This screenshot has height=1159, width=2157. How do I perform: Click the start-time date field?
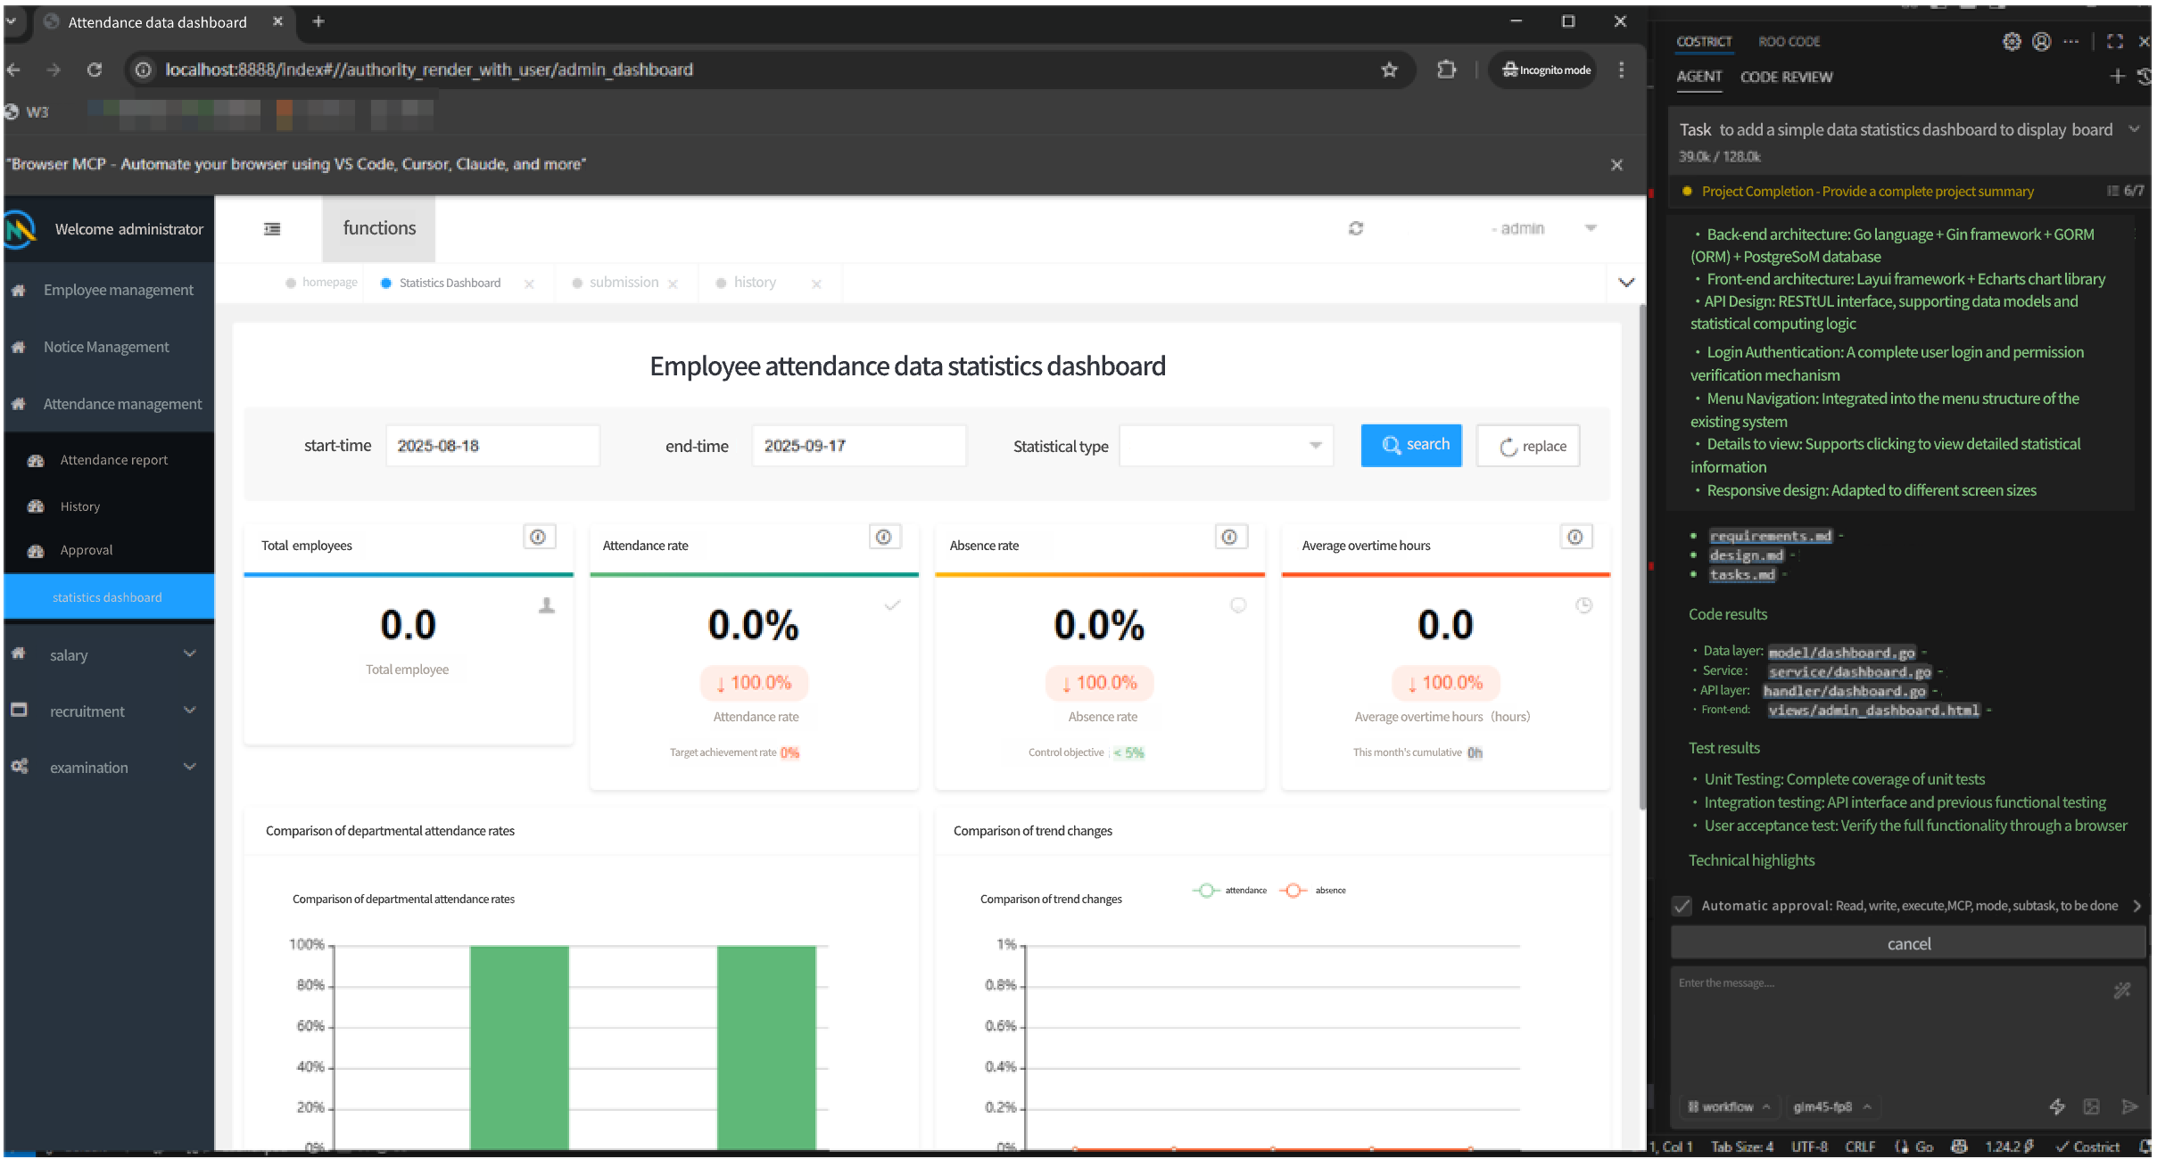492,446
